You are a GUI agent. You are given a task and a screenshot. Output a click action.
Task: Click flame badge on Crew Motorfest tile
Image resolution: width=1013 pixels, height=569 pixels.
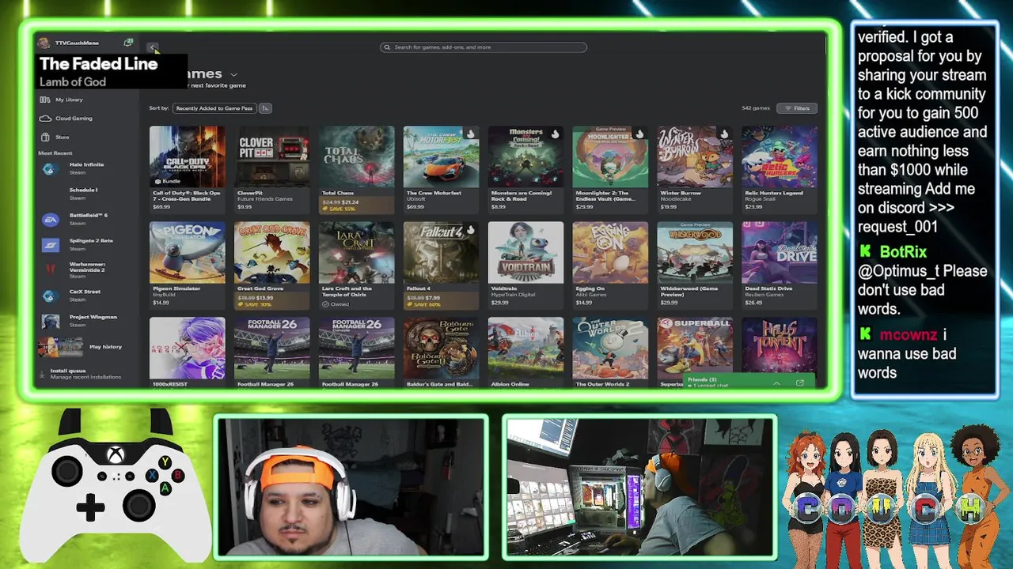pyautogui.click(x=470, y=134)
